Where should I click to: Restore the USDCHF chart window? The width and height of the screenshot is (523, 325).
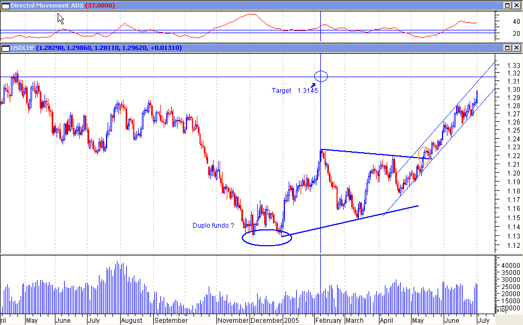pos(507,48)
